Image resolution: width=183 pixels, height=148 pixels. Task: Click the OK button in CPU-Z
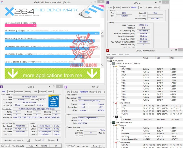pos(56,146)
